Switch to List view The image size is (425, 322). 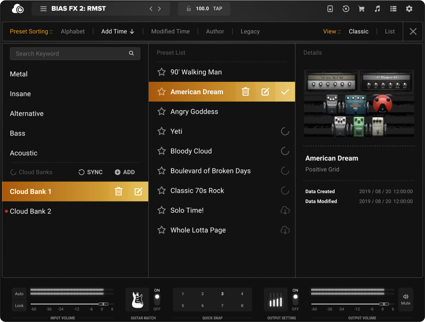[389, 31]
